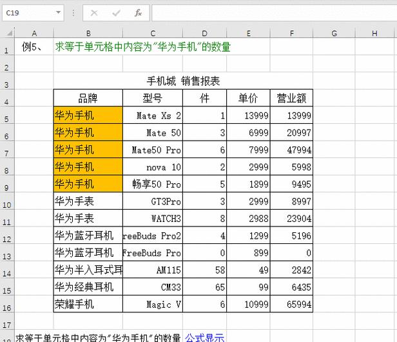397x342 pixels.
Task: Click the Cancel X icon in formula bar
Action: [x=94, y=13]
